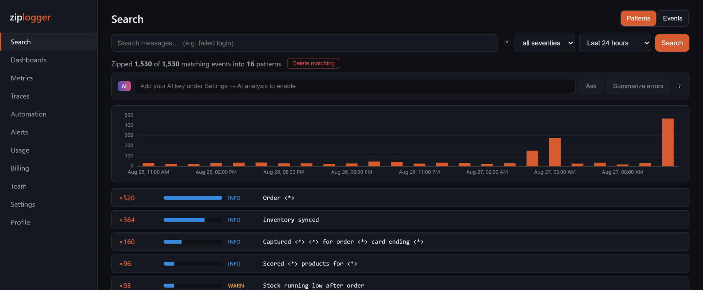
Task: Click the Ask button
Action: 591,86
